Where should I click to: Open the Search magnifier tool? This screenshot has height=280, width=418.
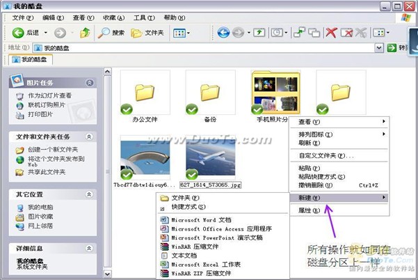111,33
